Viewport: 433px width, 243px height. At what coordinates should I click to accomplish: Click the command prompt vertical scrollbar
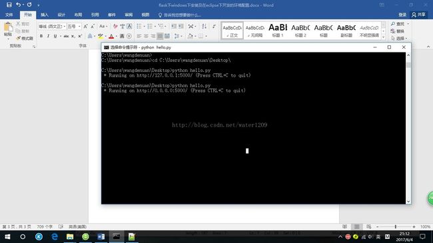(408, 128)
